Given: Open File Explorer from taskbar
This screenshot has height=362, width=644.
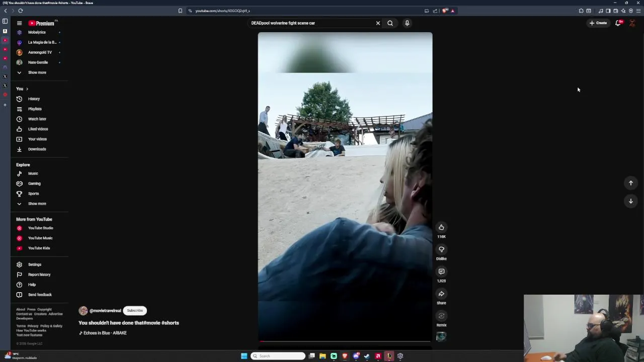Looking at the screenshot, I should (323, 356).
